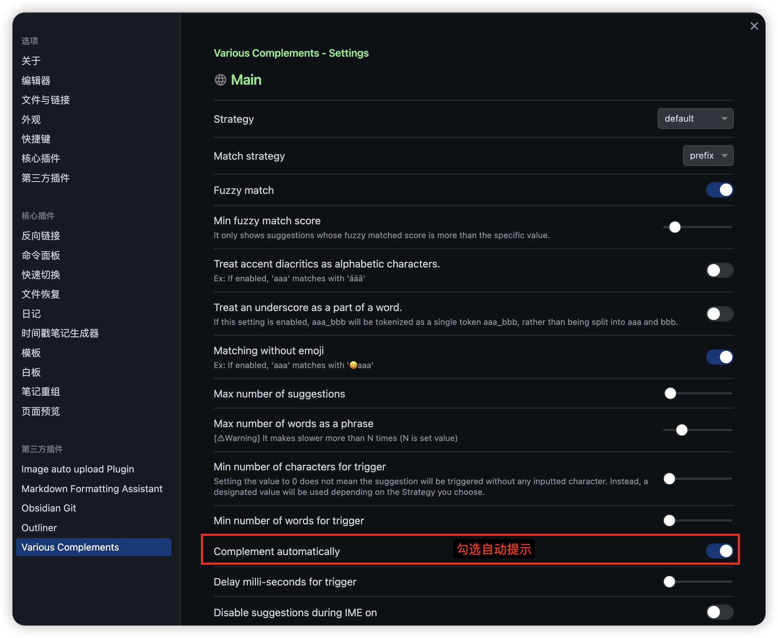Screen dimensions: 778x638
Task: Click the globe icon beside Main
Action: click(220, 80)
